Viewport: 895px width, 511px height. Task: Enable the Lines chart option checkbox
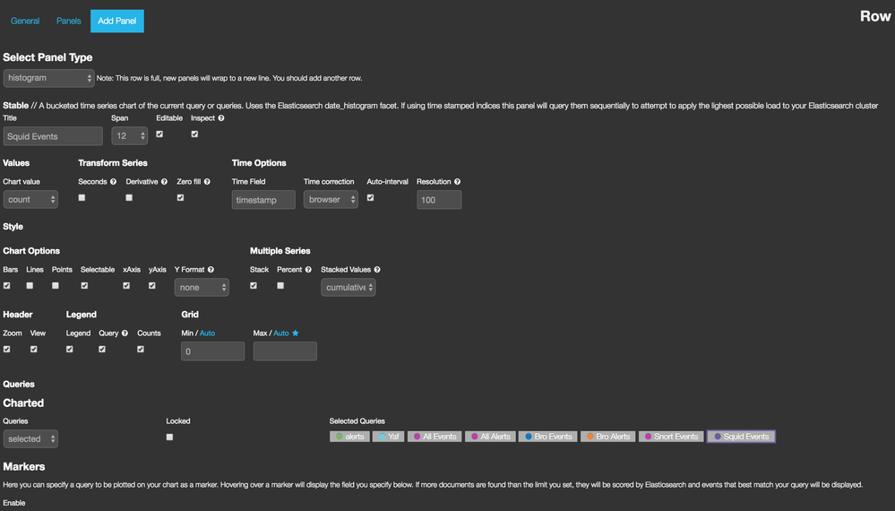30,286
